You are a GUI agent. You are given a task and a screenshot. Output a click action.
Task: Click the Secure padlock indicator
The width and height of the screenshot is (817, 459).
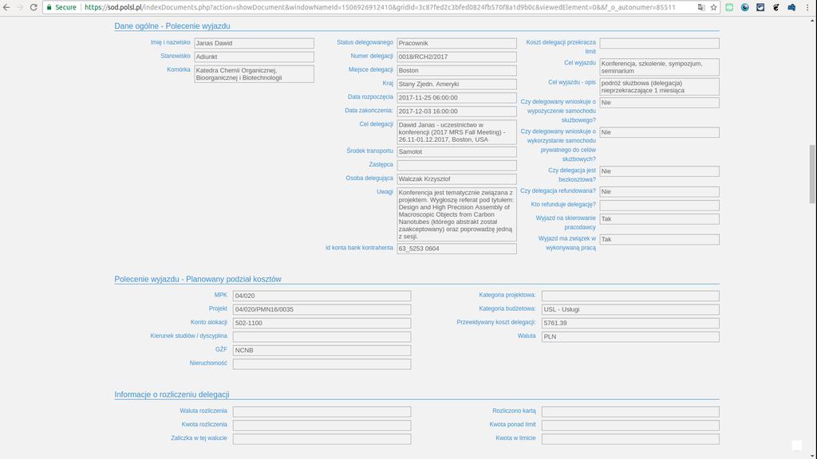pos(61,7)
